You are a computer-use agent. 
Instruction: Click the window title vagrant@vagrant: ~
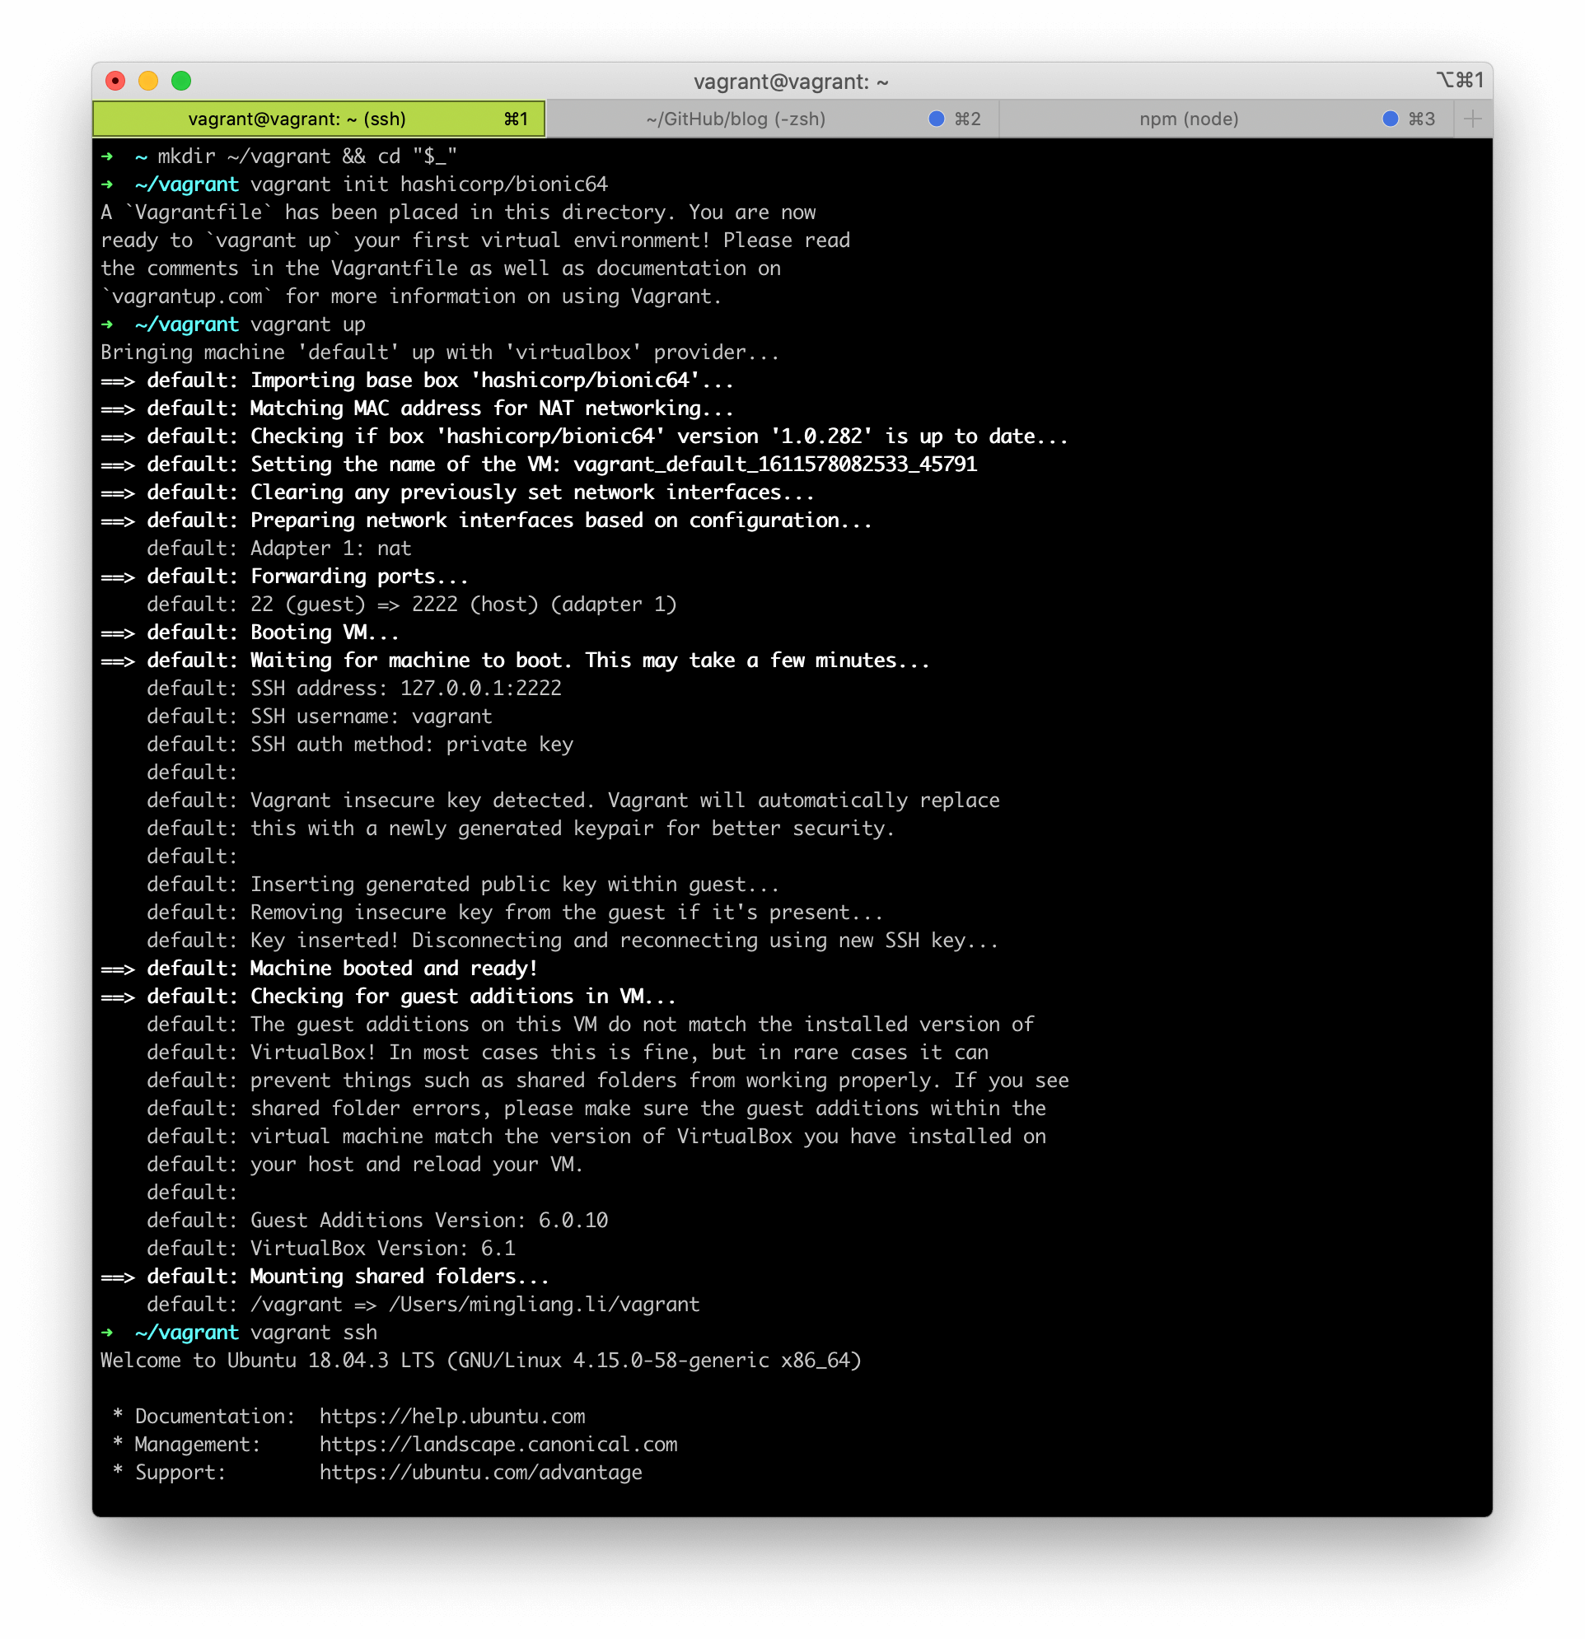click(790, 81)
